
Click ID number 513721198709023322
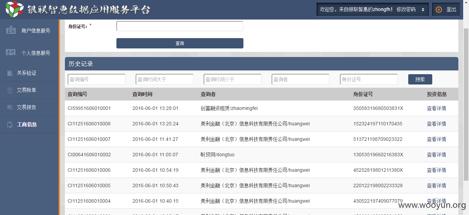[378, 139]
